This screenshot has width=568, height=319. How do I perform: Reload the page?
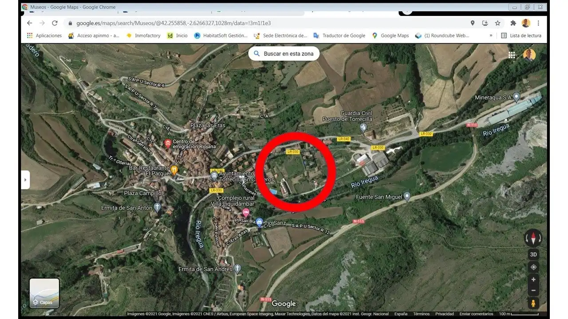coord(55,23)
